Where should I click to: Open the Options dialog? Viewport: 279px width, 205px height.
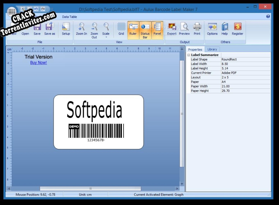[212, 29]
